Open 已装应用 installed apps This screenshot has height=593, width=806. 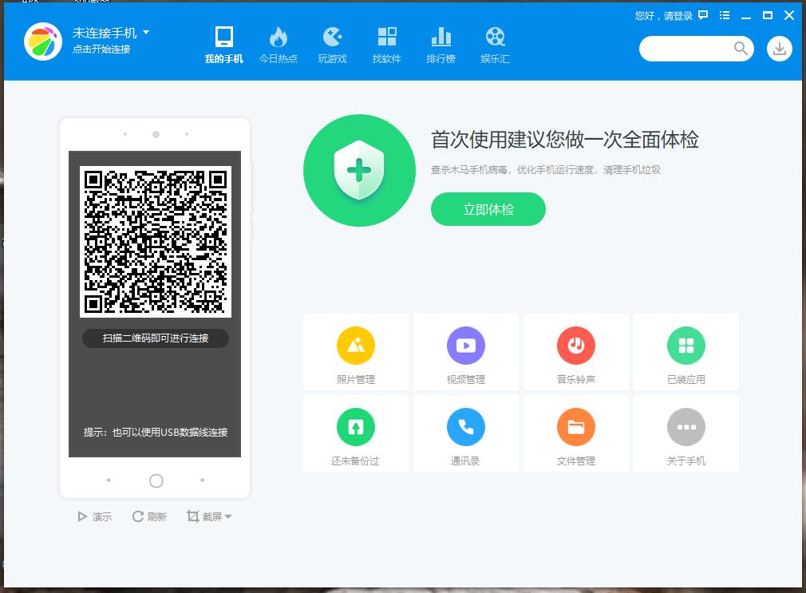click(x=686, y=352)
